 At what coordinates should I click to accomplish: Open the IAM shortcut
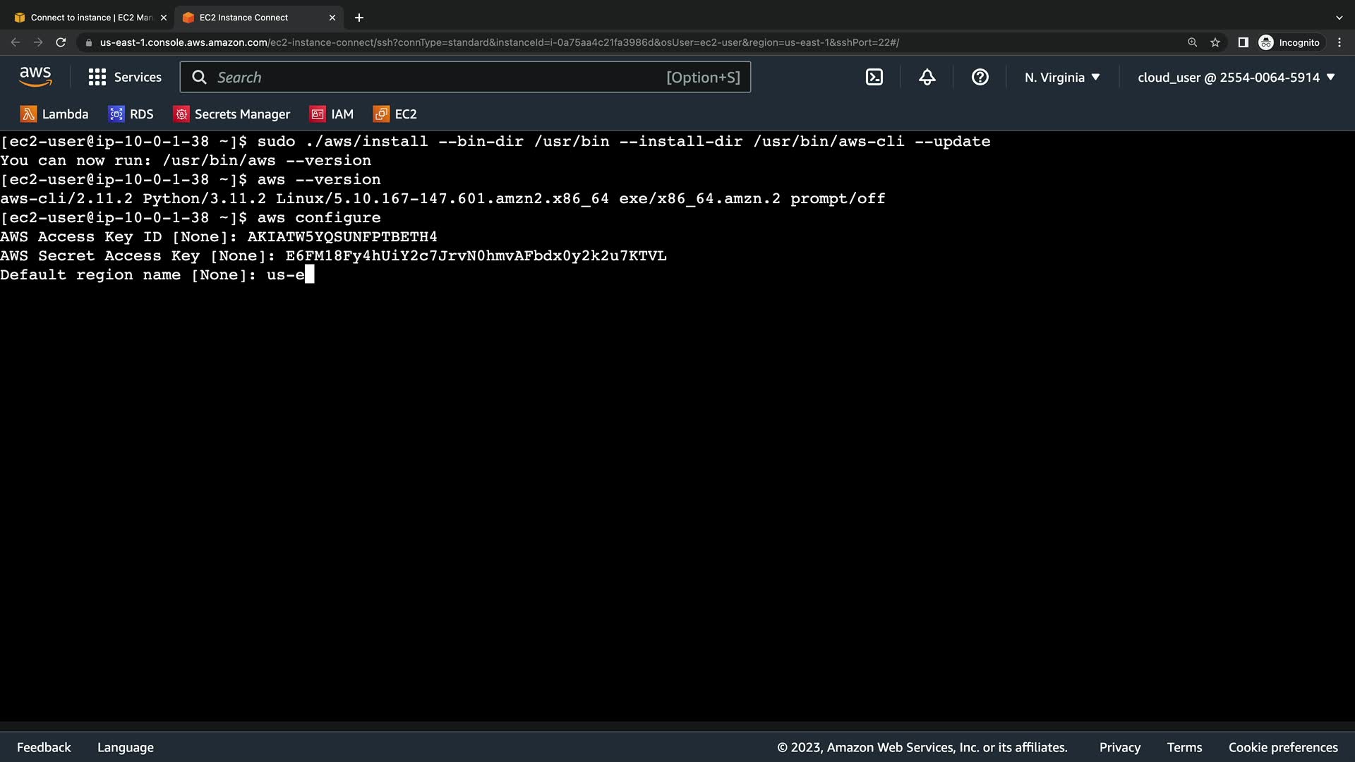click(x=332, y=114)
